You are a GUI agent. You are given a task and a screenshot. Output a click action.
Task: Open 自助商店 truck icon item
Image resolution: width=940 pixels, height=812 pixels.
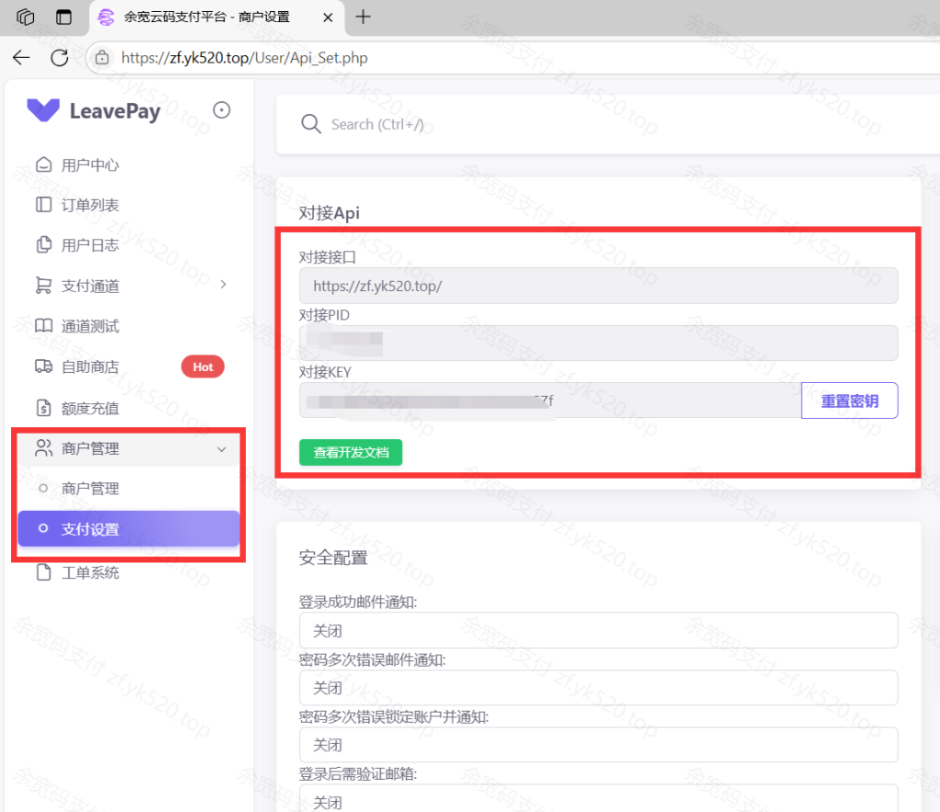(43, 367)
